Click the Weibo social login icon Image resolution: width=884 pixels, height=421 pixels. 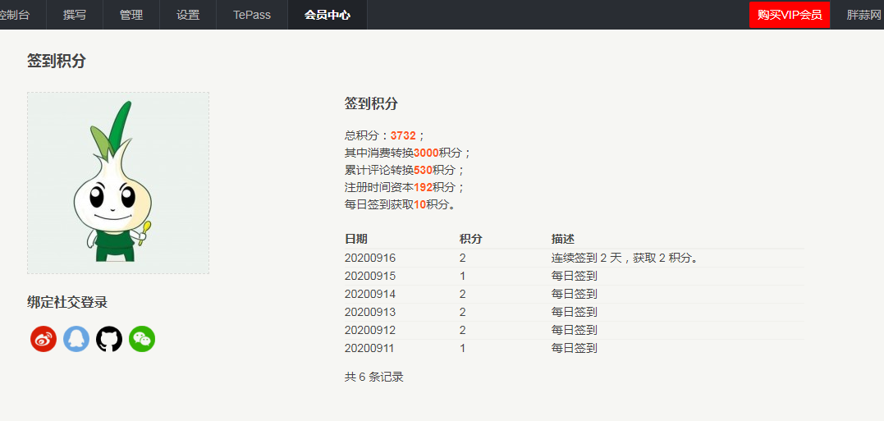point(44,339)
